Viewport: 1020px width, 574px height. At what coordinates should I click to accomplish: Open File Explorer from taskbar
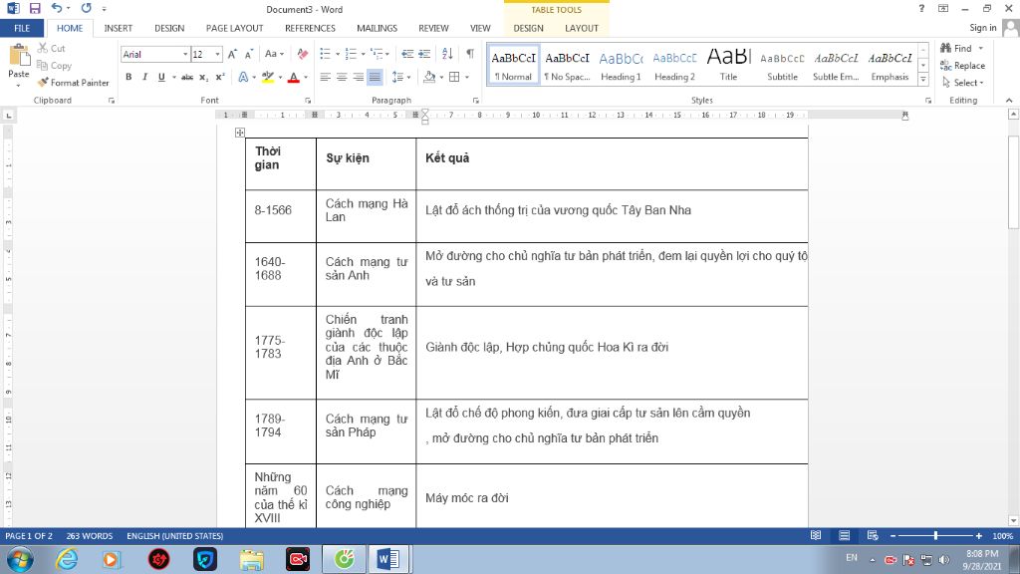tap(251, 559)
